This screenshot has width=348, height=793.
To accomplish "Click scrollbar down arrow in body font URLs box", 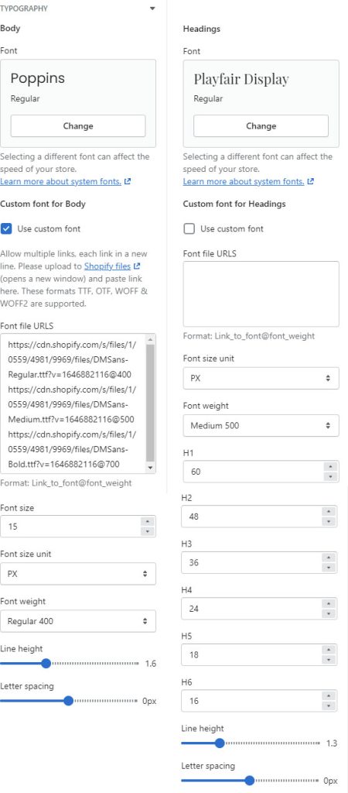I will [150, 468].
